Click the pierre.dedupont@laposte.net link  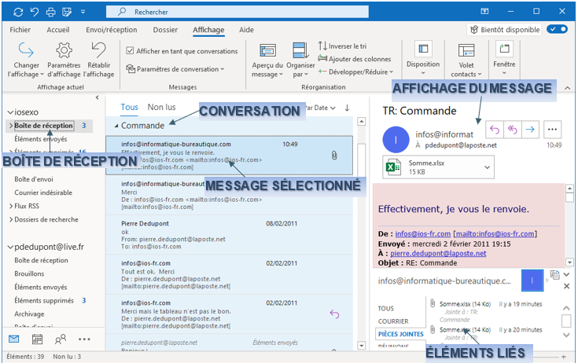pos(438,253)
